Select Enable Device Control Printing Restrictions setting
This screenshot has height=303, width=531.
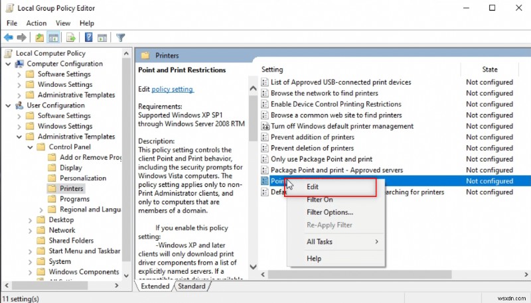coord(336,104)
